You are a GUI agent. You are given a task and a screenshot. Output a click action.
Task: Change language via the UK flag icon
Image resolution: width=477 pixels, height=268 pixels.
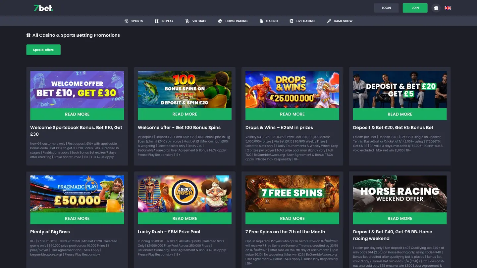pos(448,8)
